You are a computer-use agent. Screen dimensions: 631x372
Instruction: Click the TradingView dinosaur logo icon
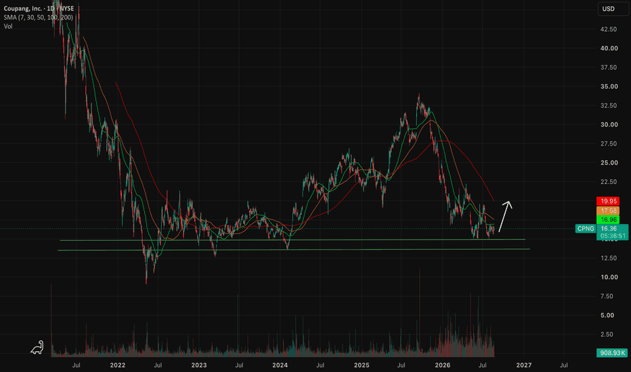coord(37,348)
